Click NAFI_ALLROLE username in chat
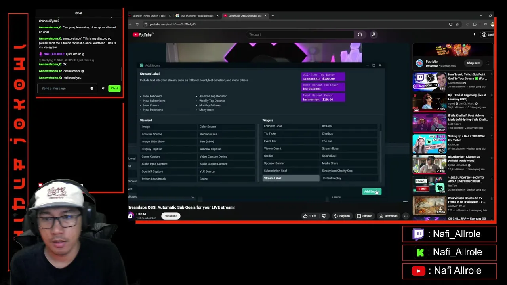This screenshot has width=507, height=285. [x=54, y=54]
